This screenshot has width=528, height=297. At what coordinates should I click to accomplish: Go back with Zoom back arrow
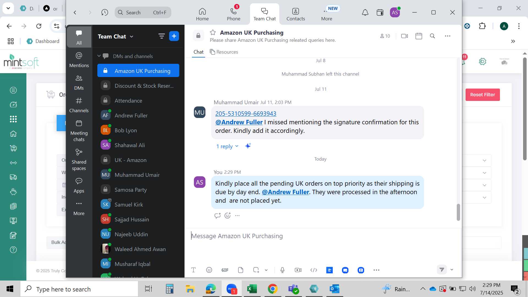tap(75, 12)
